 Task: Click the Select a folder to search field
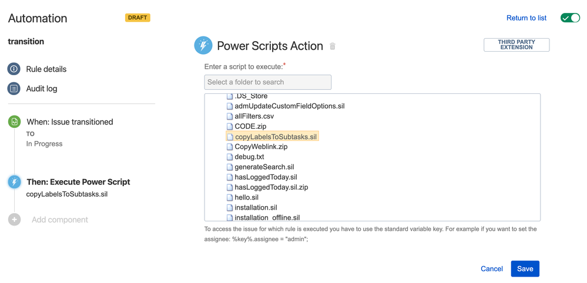coord(268,82)
